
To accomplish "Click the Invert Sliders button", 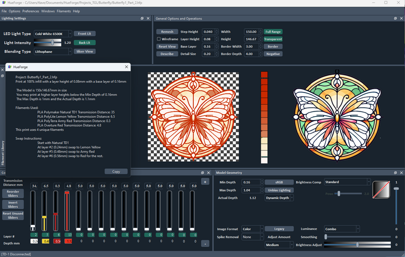I will (13, 205).
